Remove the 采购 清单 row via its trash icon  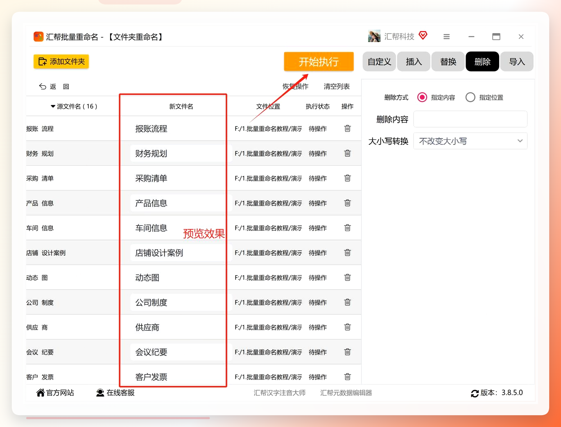tap(347, 178)
